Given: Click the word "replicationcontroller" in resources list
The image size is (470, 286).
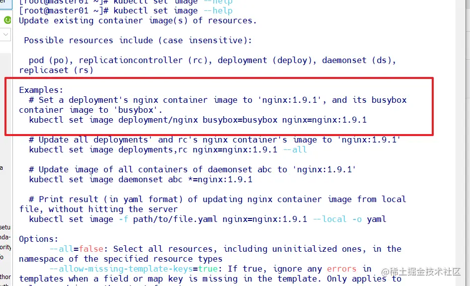Looking at the screenshot, I should 130,60.
